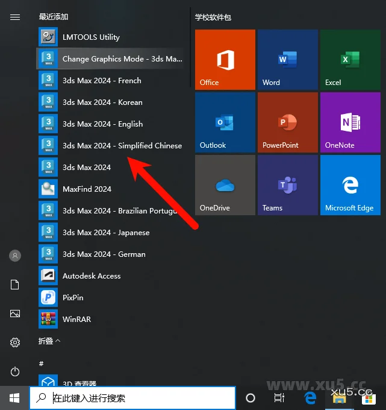The width and height of the screenshot is (386, 410).
Task: Click the # alphabet section header
Action: click(x=41, y=363)
